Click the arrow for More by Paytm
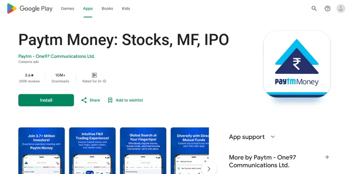Screen dimensions: 349x174 click(327, 157)
